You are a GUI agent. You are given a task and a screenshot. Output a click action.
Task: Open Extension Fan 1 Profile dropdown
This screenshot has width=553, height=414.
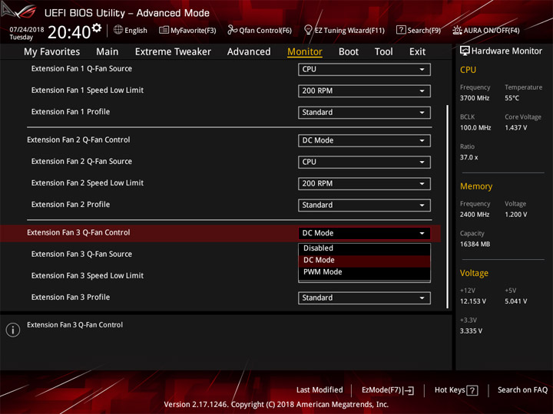click(364, 112)
